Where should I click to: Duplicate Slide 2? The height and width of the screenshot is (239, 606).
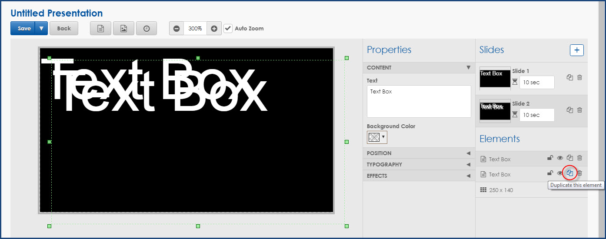tap(570, 110)
